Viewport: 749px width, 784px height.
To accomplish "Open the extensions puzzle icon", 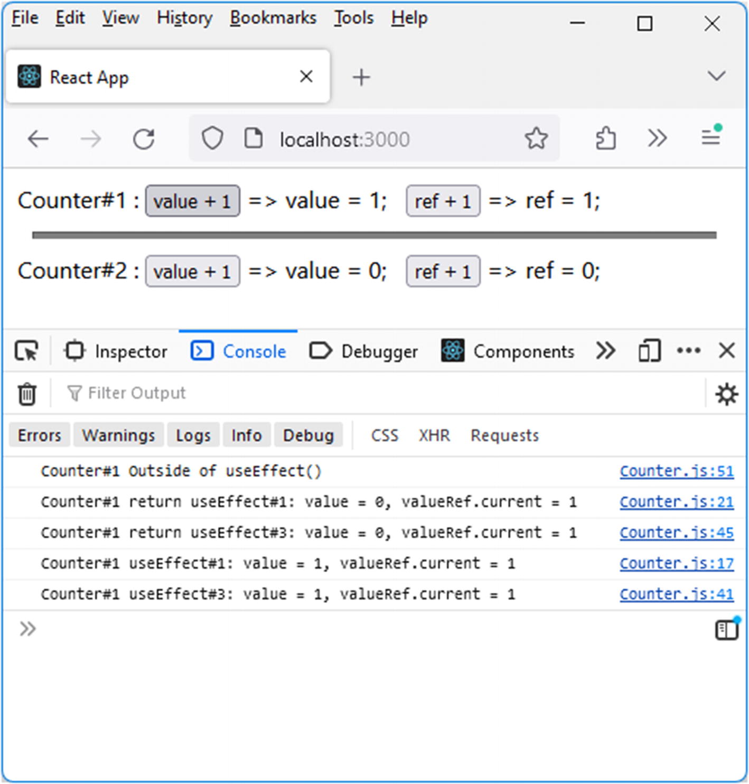I will pos(605,139).
